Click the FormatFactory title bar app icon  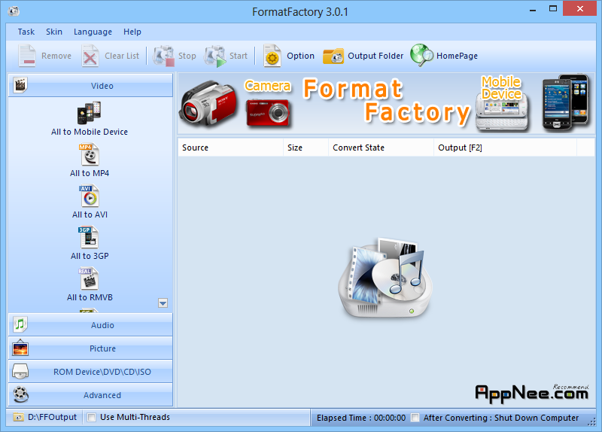coord(14,11)
